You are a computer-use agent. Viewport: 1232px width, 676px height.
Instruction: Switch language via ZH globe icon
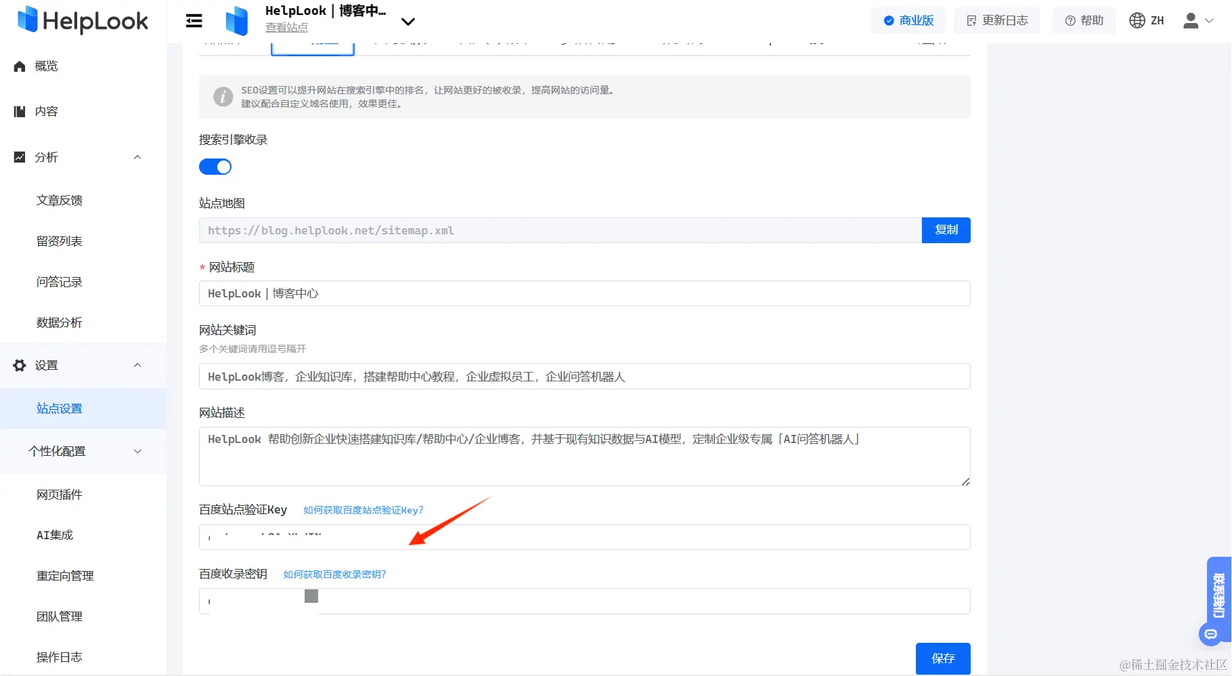(1147, 21)
